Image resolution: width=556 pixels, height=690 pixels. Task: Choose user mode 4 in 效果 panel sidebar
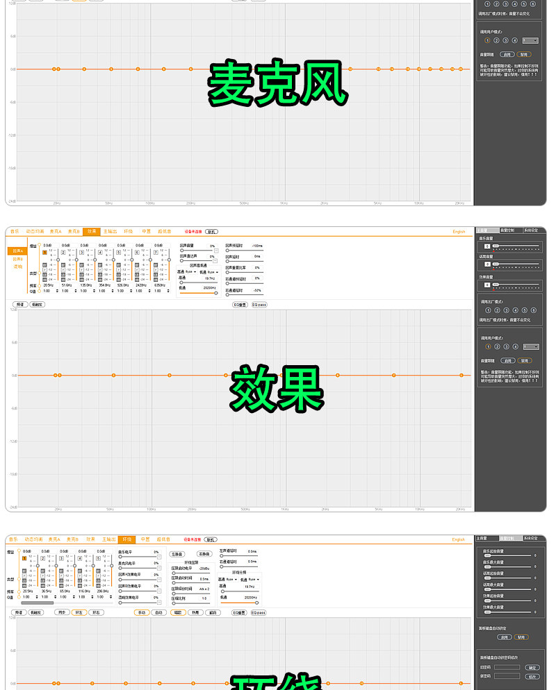[516, 347]
